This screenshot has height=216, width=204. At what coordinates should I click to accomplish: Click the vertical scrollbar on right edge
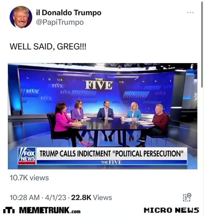202,44
